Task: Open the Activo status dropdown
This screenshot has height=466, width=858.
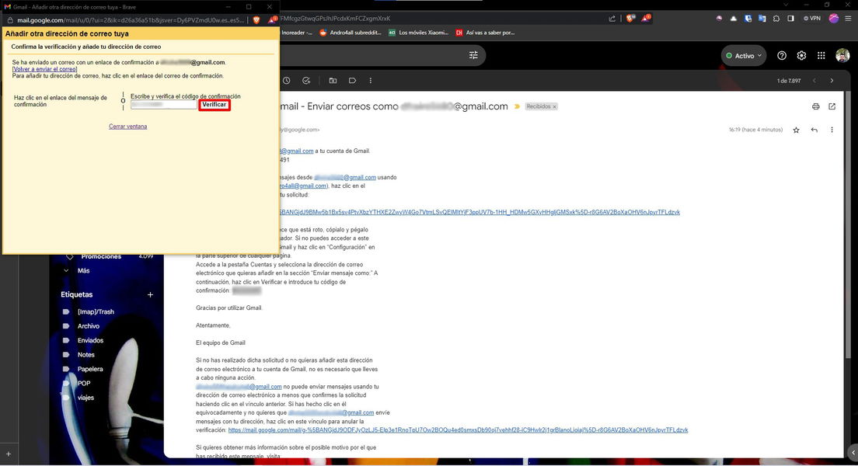Action: 744,56
